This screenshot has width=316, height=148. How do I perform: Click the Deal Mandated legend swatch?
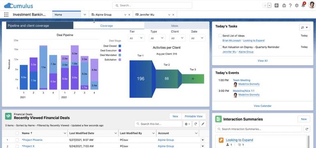click(120, 55)
